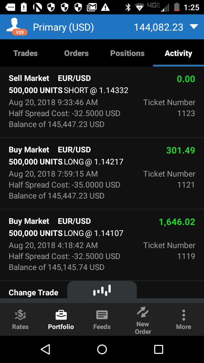
Task: Open Sell Market ticket 1123 entry
Action: [x=102, y=102]
